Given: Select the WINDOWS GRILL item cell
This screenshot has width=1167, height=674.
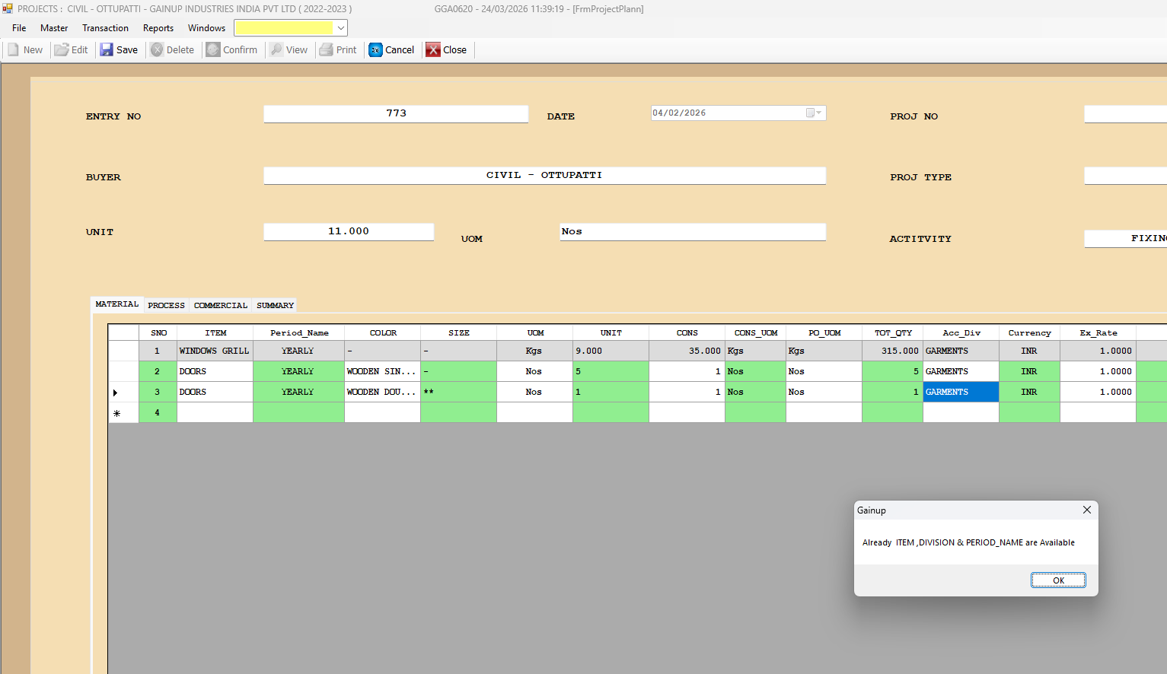Looking at the screenshot, I should click(x=215, y=351).
